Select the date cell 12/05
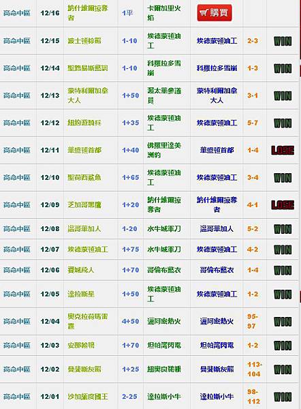Screen dimensions: 301x409 click(x=50, y=294)
